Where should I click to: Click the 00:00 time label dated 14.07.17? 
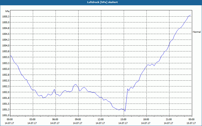(10, 119)
